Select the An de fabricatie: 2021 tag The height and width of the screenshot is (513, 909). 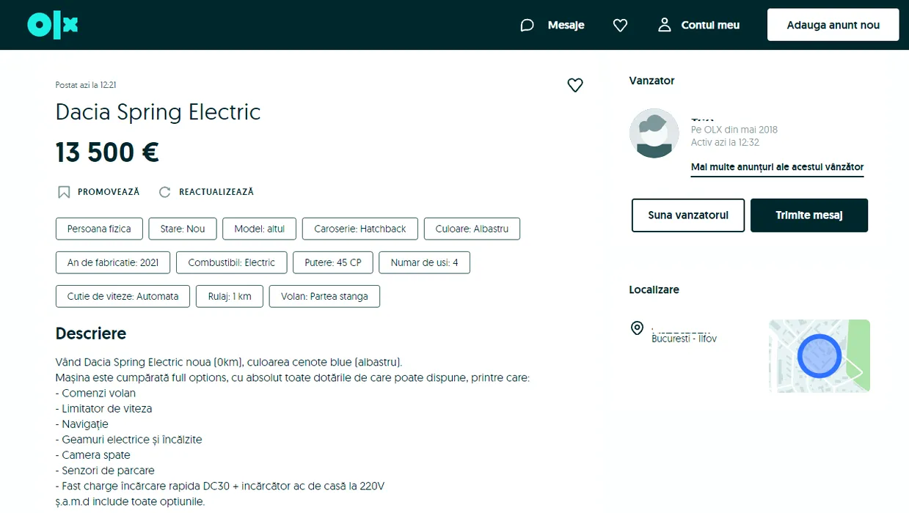coord(113,262)
